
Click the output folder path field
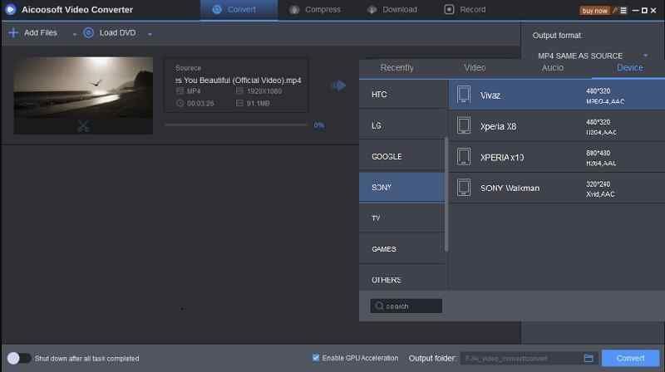coord(521,359)
